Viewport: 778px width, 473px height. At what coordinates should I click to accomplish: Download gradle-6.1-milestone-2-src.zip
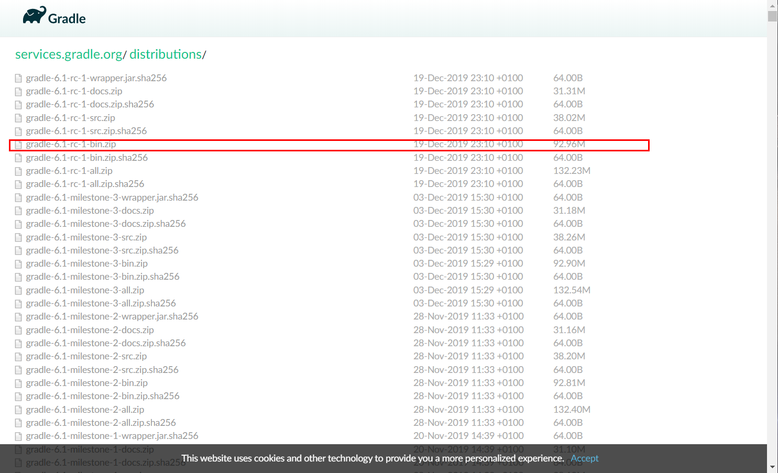click(x=86, y=356)
